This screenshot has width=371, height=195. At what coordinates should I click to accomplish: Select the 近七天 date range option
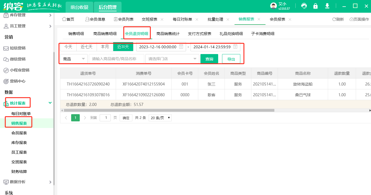pyautogui.click(x=86, y=47)
